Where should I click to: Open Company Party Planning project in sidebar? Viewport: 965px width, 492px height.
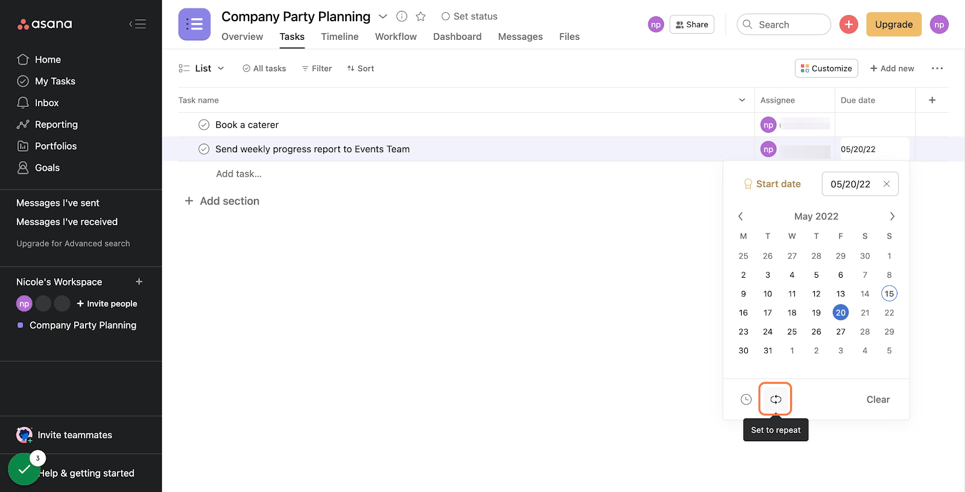[x=83, y=325]
